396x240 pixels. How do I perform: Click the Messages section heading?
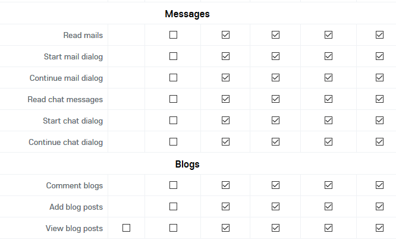[x=187, y=14]
